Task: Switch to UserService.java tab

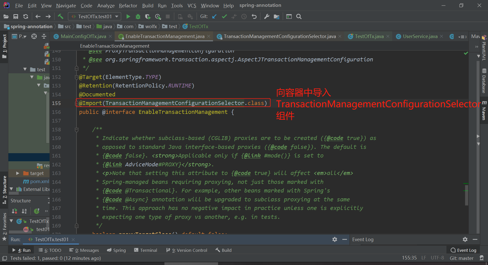Action: 420,36
